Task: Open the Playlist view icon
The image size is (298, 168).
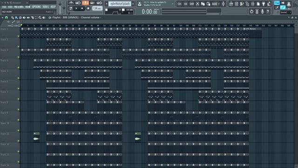Action: coord(231,4)
